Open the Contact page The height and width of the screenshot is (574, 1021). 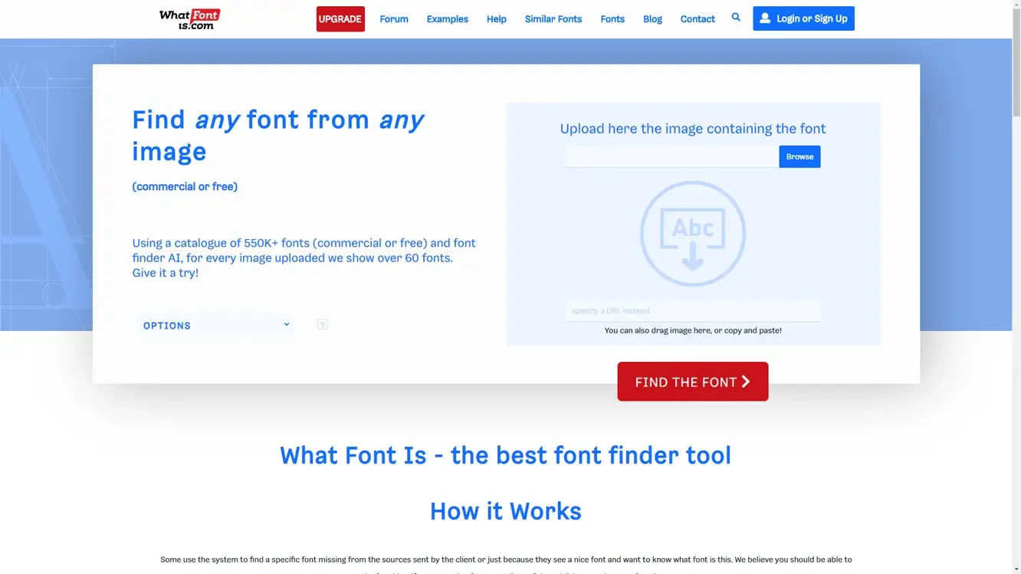(697, 19)
